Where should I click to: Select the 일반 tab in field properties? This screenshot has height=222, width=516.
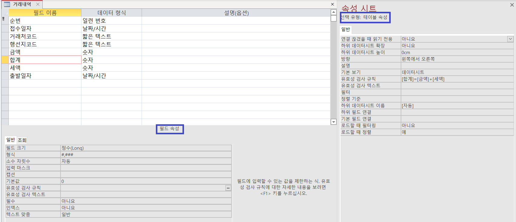11,140
